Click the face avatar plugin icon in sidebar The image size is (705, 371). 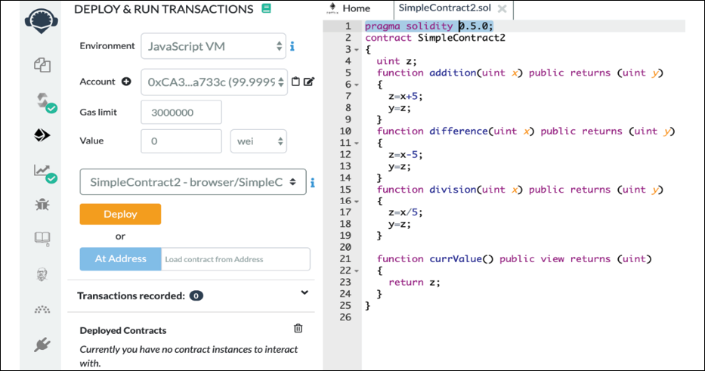point(42,274)
